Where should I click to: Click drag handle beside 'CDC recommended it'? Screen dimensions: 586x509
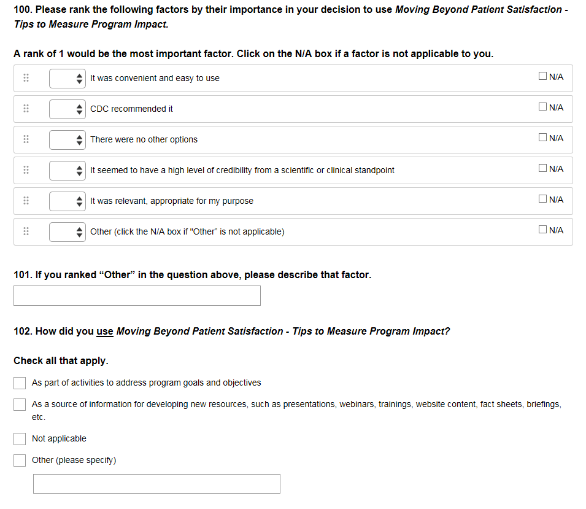coord(26,109)
